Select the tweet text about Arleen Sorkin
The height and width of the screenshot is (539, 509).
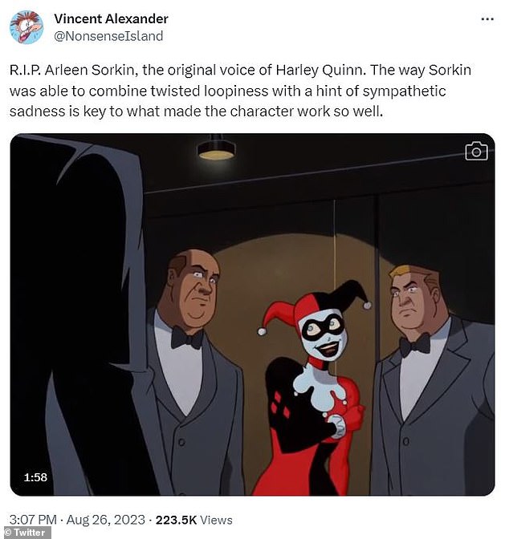pyautogui.click(x=240, y=91)
